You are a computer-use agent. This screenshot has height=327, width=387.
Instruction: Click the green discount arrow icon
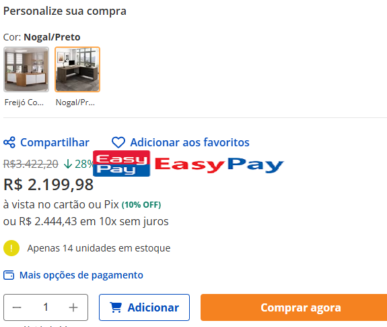[x=68, y=164]
